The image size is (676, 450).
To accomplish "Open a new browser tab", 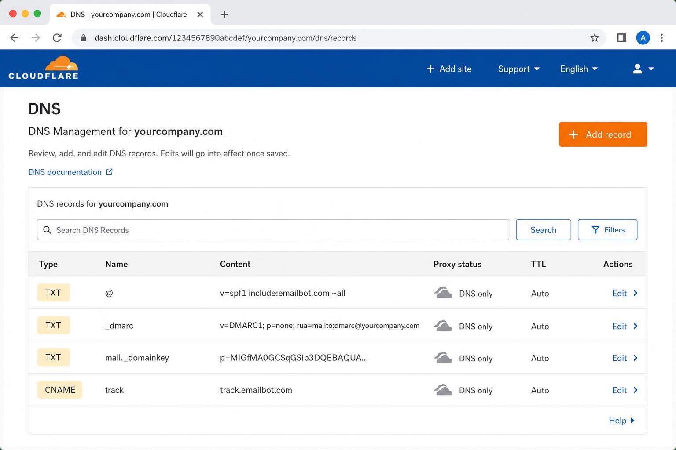I will (x=224, y=15).
